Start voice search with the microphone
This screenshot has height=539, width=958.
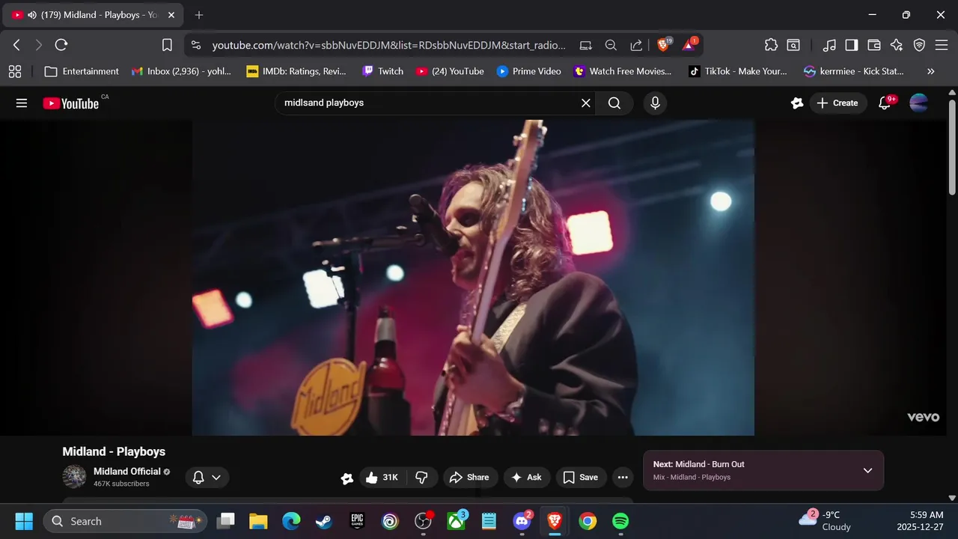point(655,103)
